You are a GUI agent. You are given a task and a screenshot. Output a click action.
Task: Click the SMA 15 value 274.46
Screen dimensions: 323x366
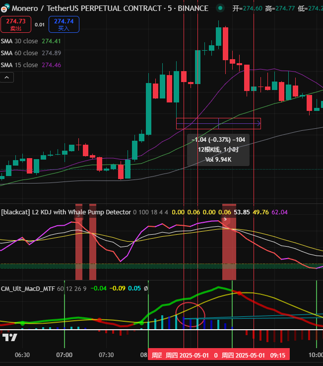(x=51, y=65)
